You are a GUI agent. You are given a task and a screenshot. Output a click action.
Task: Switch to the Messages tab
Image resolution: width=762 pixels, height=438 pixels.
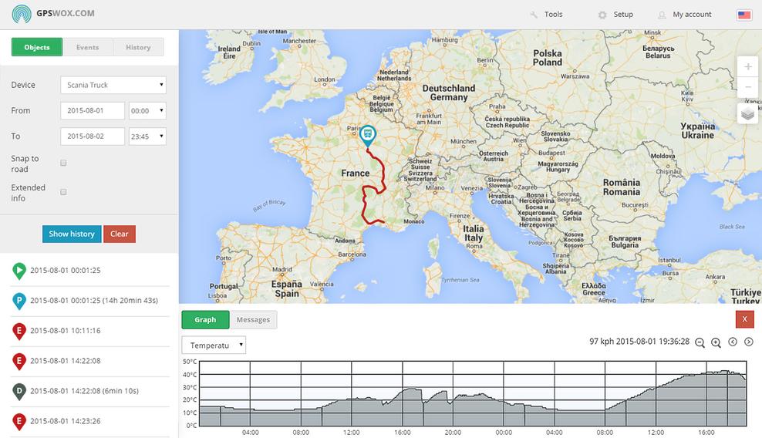pyautogui.click(x=253, y=319)
